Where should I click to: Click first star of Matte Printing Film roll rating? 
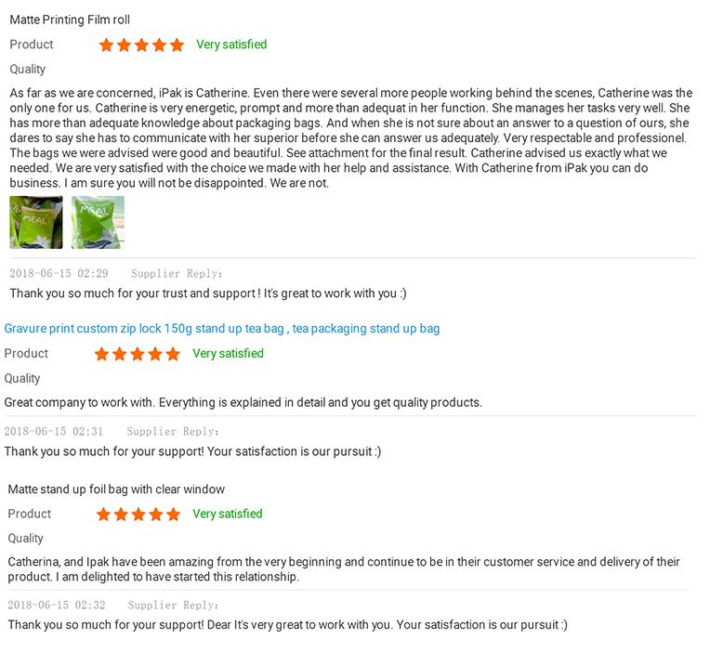pyautogui.click(x=107, y=45)
